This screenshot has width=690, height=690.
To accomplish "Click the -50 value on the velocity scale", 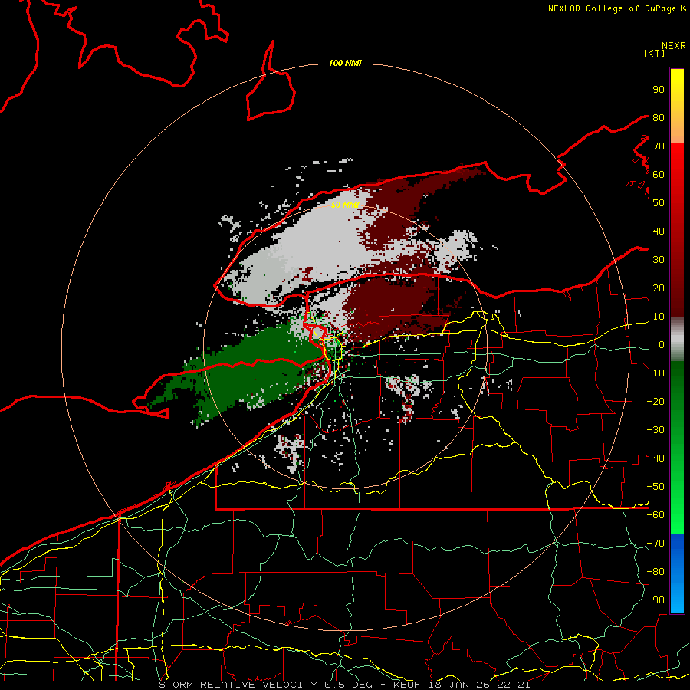I will 655,487.
